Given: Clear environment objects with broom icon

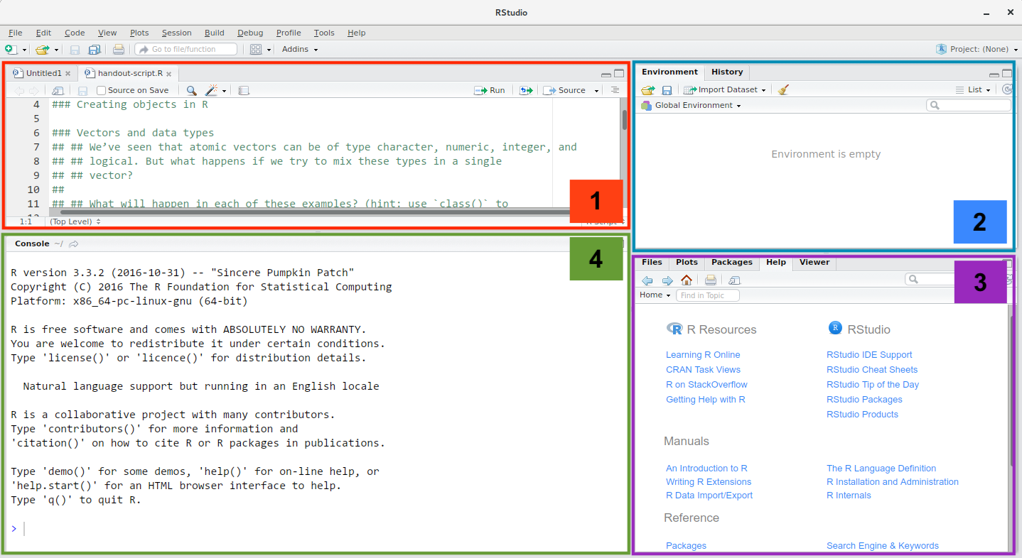Looking at the screenshot, I should click(x=783, y=89).
